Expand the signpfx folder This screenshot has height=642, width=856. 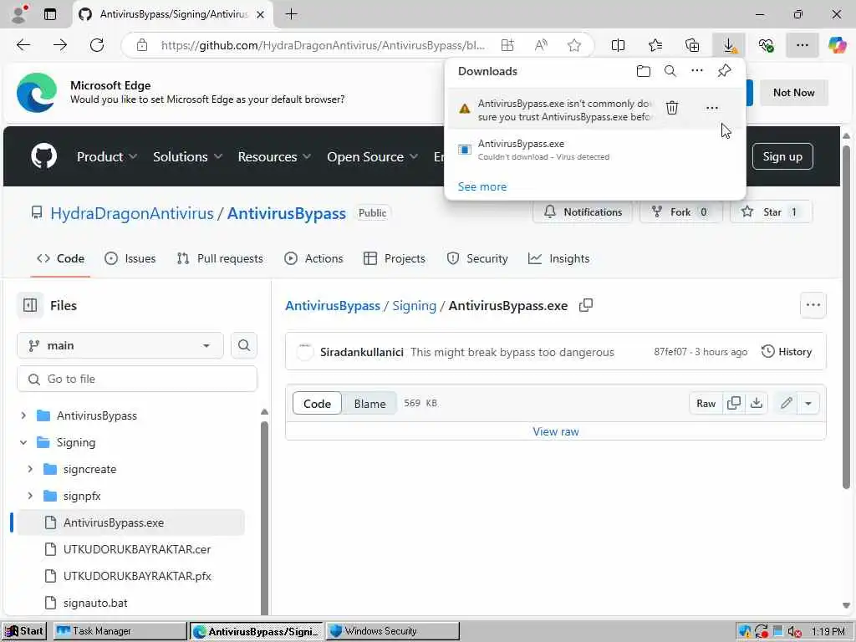coord(30,497)
